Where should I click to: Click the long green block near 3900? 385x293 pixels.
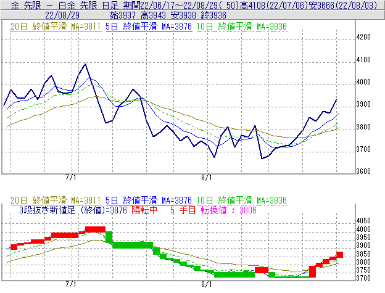pos(133,245)
